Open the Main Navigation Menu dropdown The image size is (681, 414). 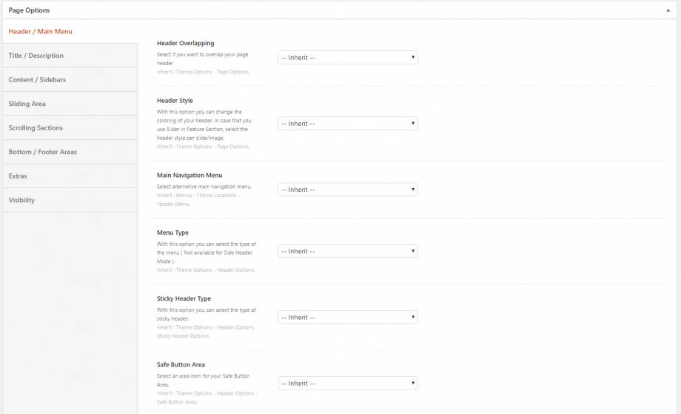(x=347, y=190)
